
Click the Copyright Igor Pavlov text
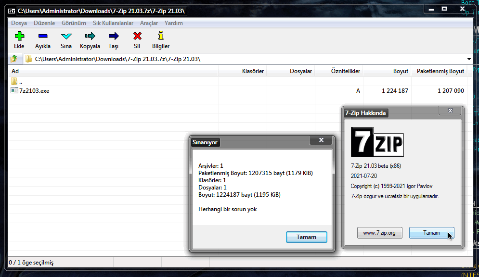[x=392, y=186]
